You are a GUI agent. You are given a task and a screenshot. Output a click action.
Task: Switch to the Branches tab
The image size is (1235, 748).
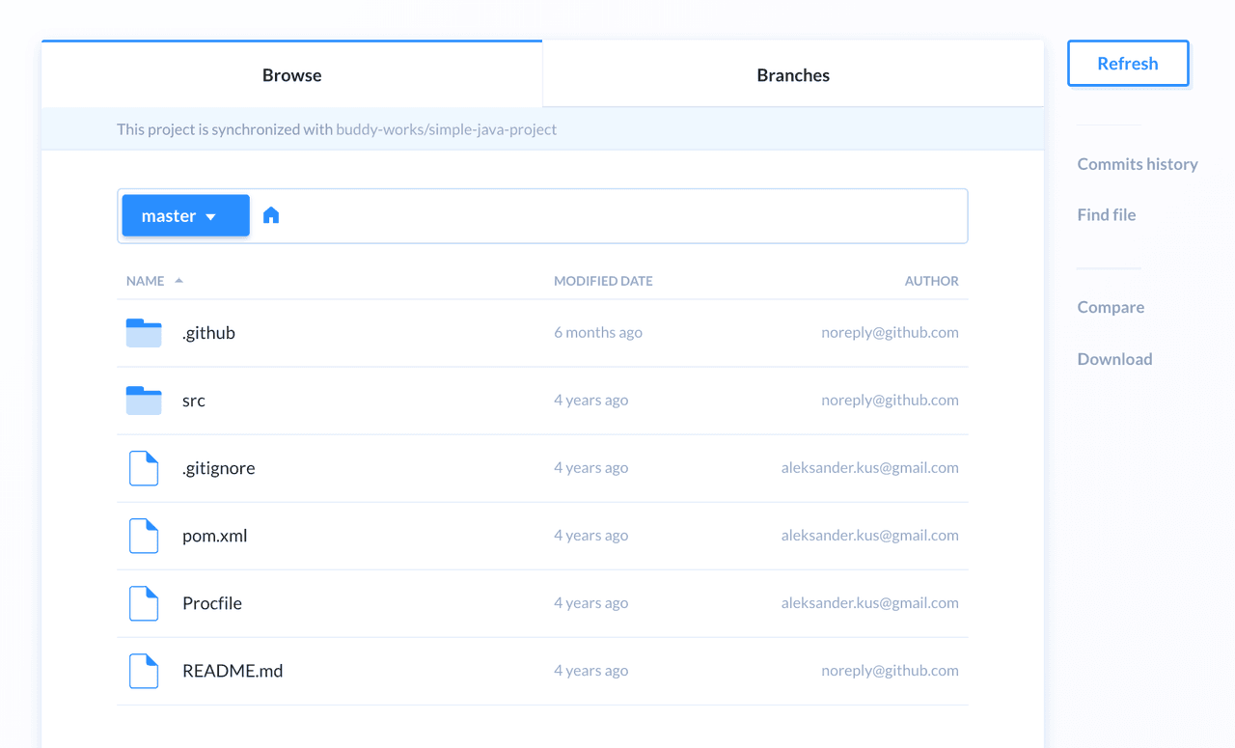[792, 74]
